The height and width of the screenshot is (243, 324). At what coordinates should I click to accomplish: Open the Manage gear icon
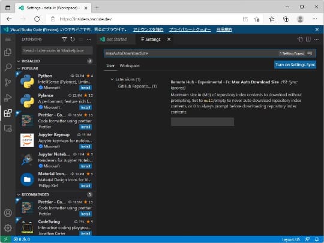pyautogui.click(x=8, y=228)
